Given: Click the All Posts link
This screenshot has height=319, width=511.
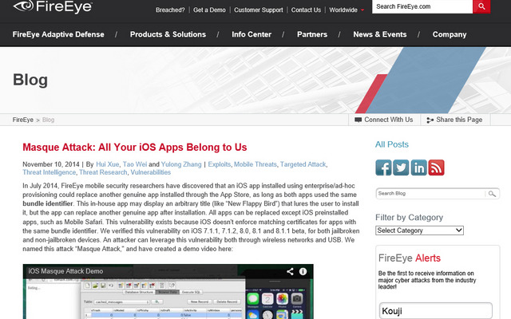Looking at the screenshot, I should tap(392, 144).
